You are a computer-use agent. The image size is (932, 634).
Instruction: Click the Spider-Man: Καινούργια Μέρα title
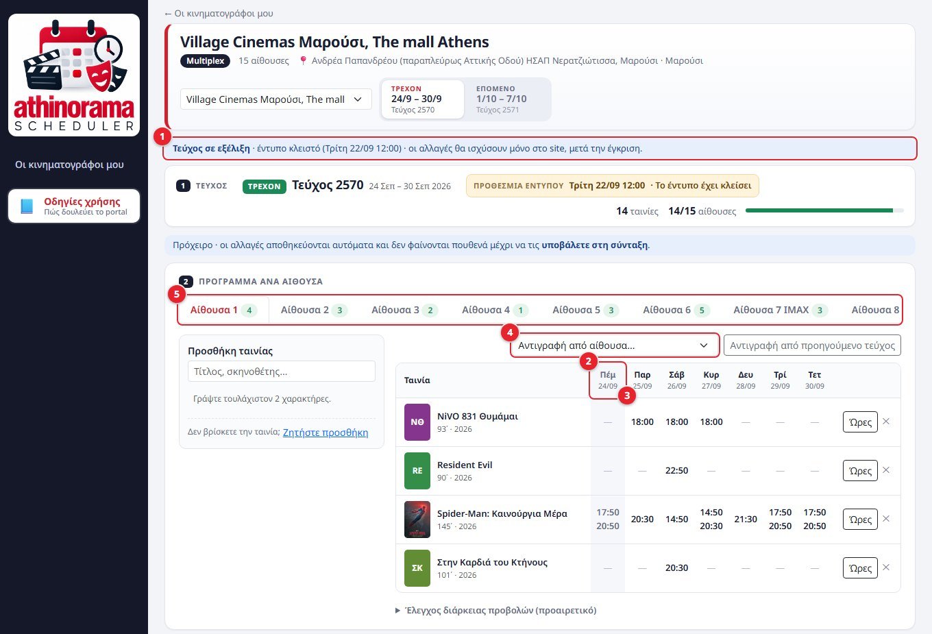[502, 513]
